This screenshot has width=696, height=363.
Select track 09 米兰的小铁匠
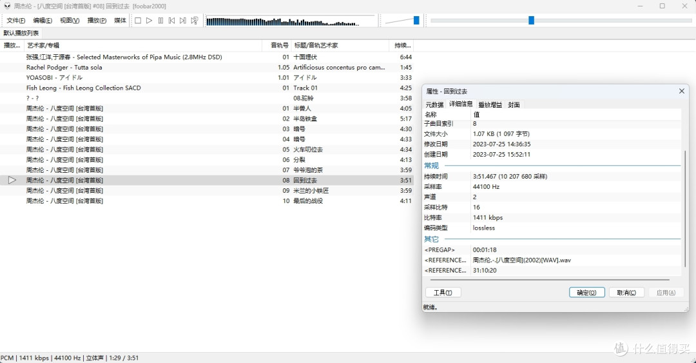[x=207, y=190]
